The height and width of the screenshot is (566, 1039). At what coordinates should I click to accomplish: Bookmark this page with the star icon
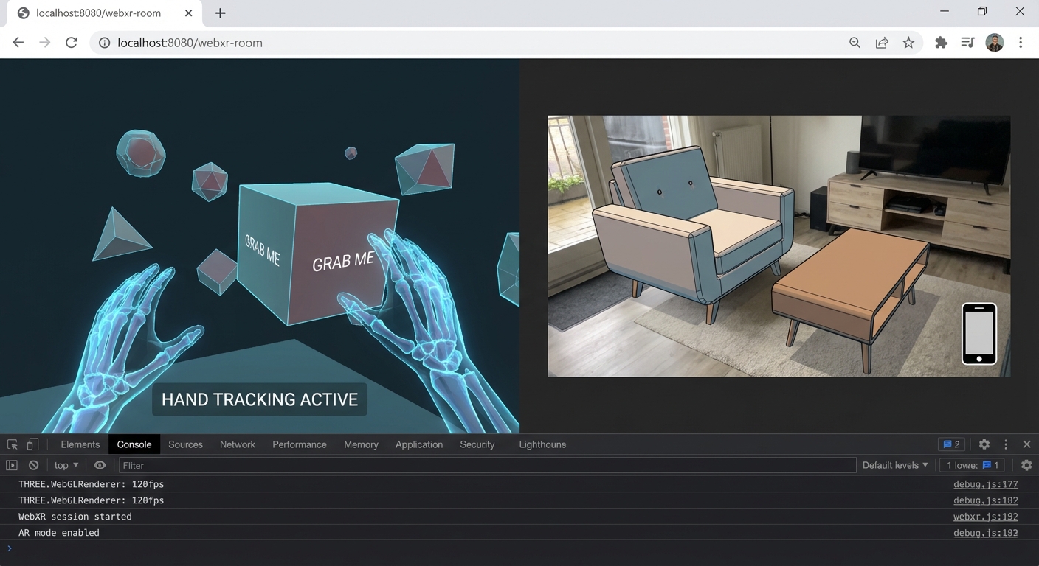(x=908, y=43)
